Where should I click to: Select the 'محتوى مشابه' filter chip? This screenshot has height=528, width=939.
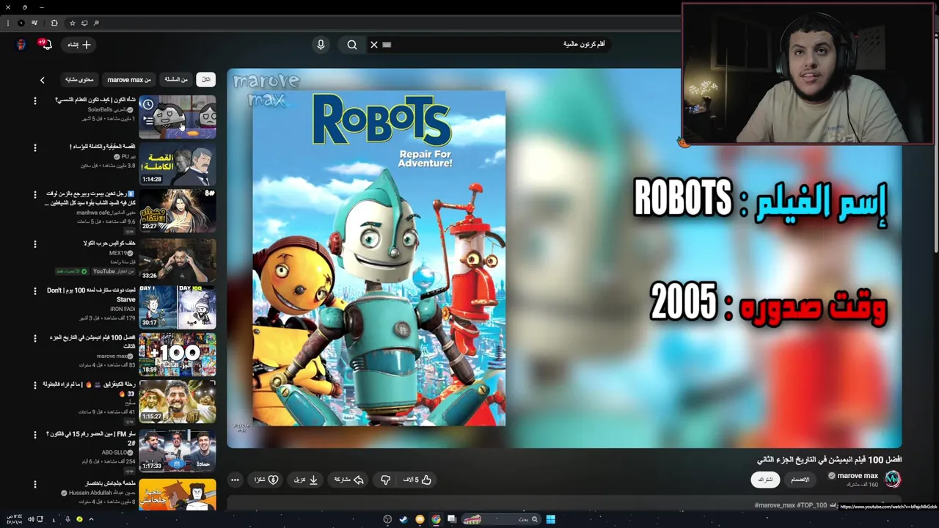[x=79, y=79]
